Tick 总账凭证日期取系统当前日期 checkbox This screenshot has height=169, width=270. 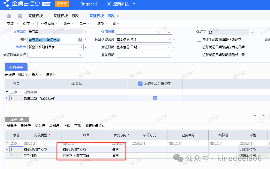(x=199, y=47)
